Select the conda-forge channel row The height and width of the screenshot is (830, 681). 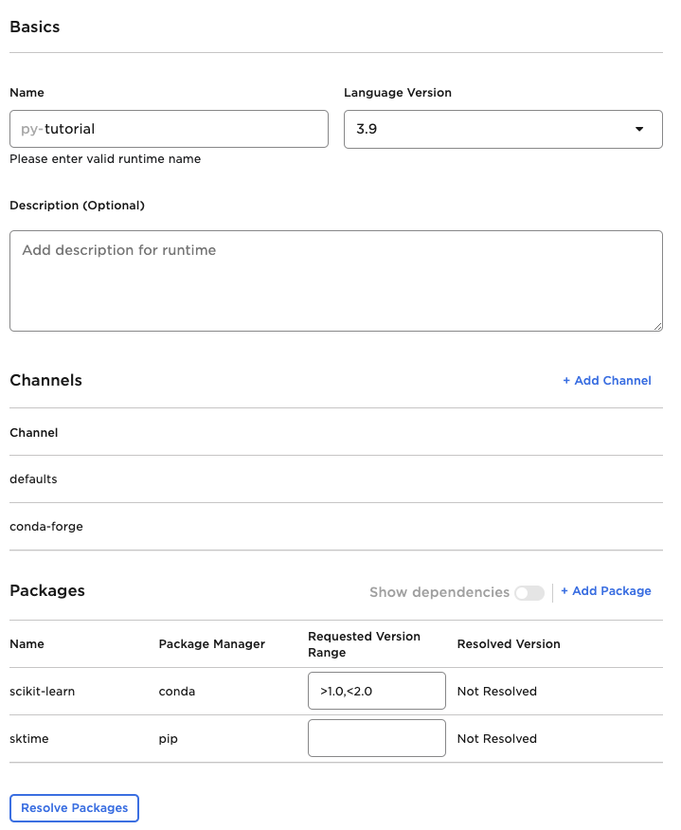46,526
